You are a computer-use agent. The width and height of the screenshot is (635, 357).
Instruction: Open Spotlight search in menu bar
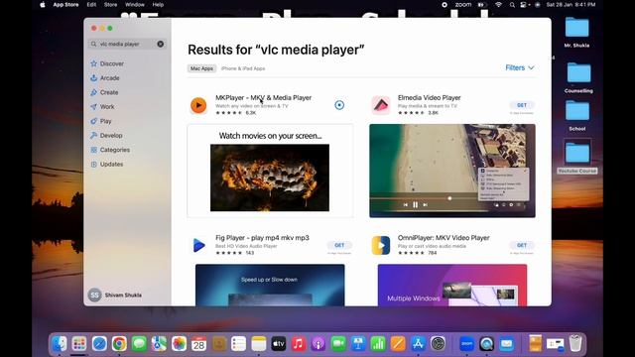(x=512, y=5)
